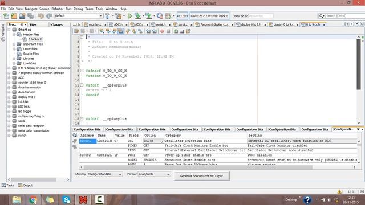Click the Build Project hammer icon

point(108,16)
